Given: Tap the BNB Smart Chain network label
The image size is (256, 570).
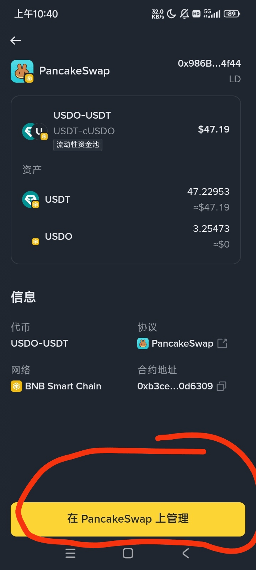Looking at the screenshot, I should click(63, 386).
